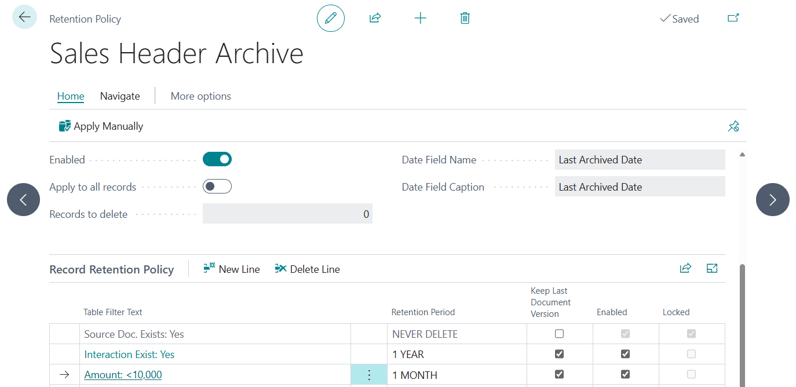Image resolution: width=796 pixels, height=387 pixels.
Task: Delete the record using the trash icon
Action: (464, 18)
